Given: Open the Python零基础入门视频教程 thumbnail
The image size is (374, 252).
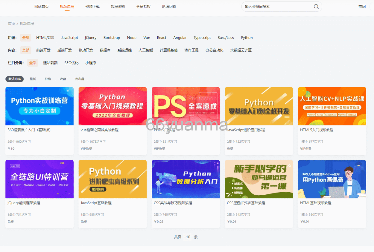Looking at the screenshot, I should (112, 106).
